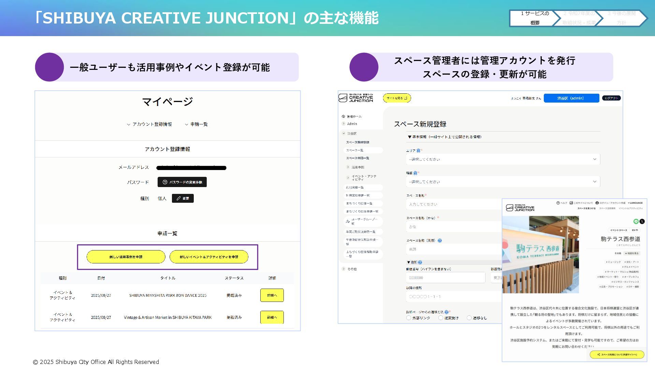The height and width of the screenshot is (368, 655).
Task: Click the ヘルプ question mark icon
Action: pos(558,203)
